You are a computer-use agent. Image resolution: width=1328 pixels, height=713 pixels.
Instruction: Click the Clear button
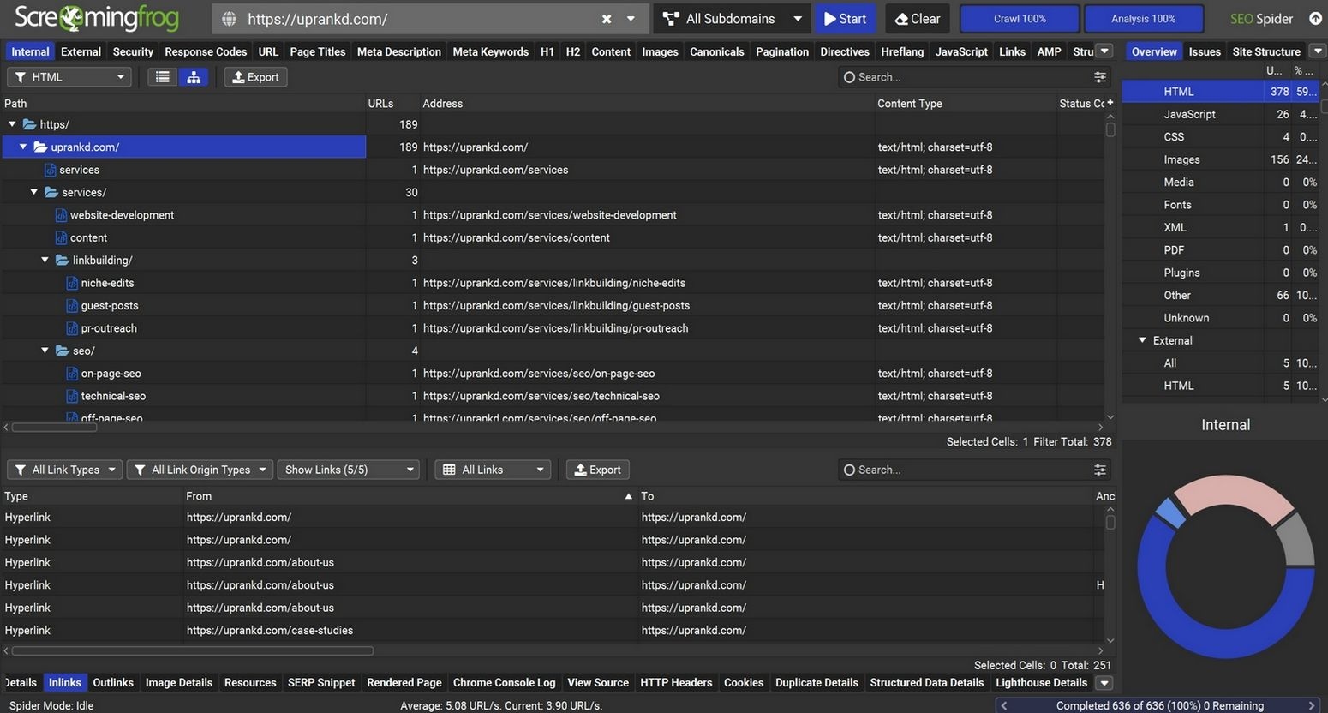(917, 19)
